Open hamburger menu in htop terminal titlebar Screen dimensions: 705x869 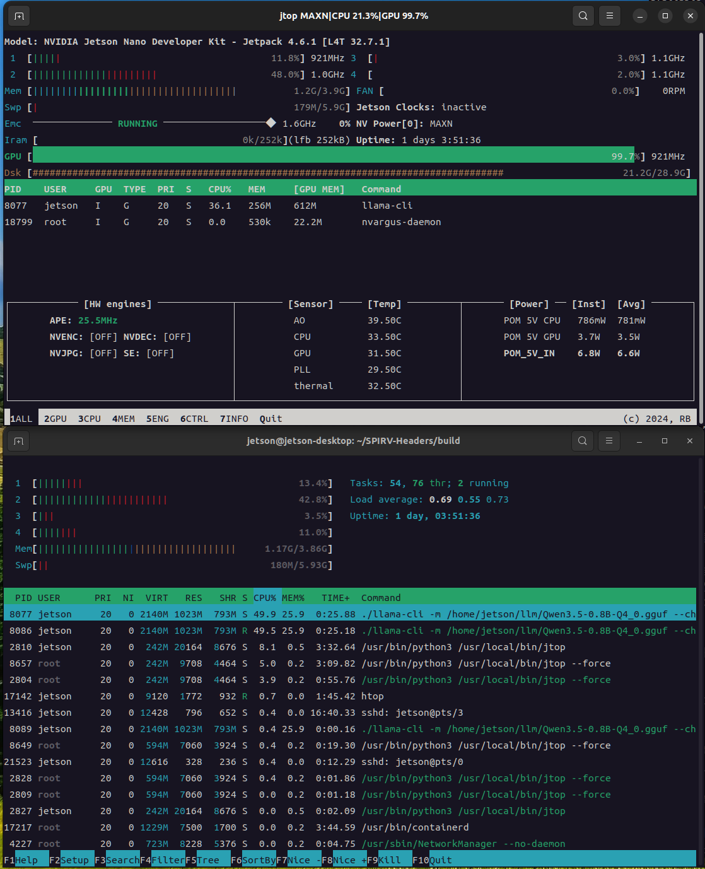coord(609,441)
